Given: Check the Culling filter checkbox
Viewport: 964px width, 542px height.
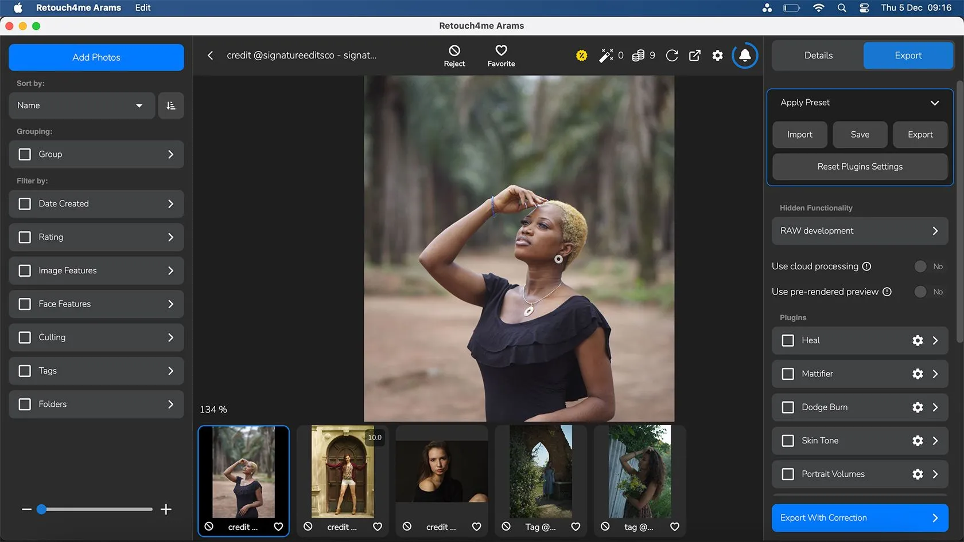Looking at the screenshot, I should (25, 337).
